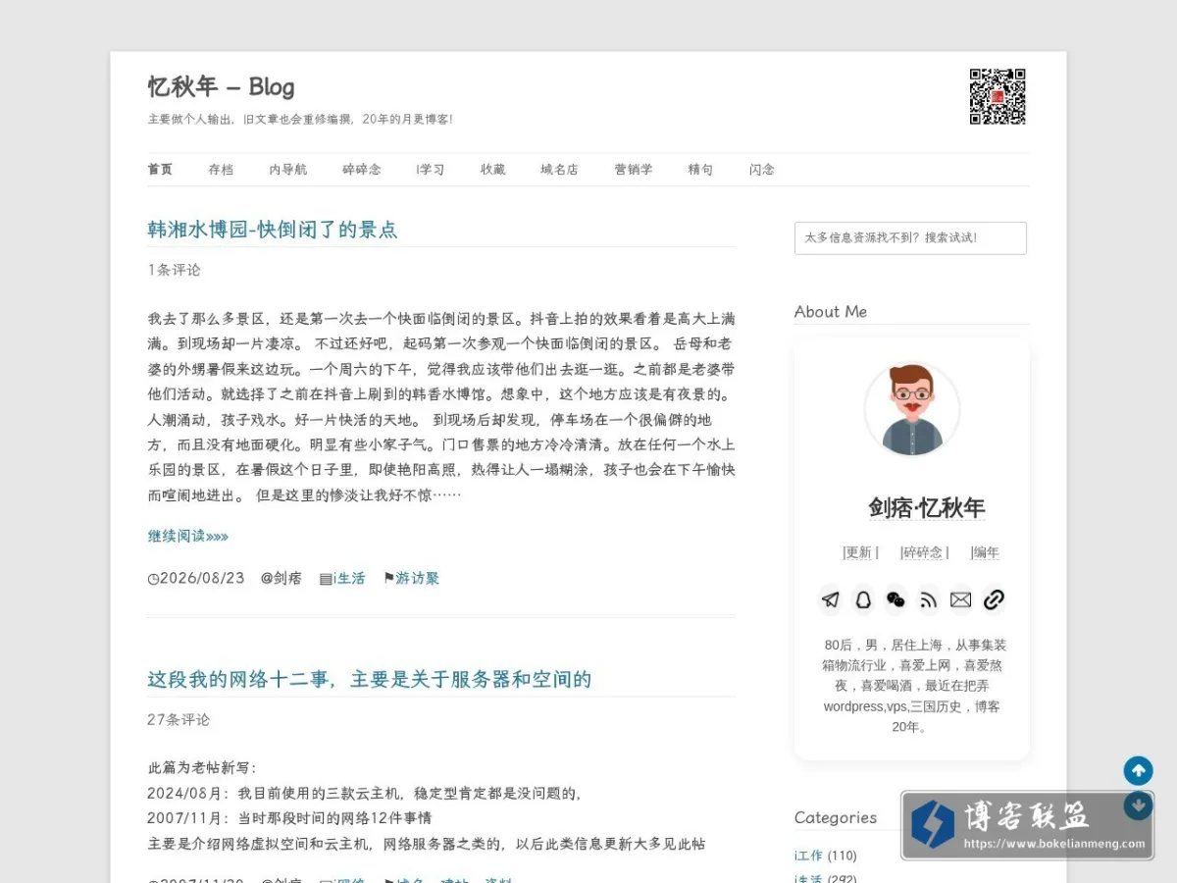This screenshot has height=883, width=1177.
Task: Open the Telegram paper-plane icon
Action: 831,599
